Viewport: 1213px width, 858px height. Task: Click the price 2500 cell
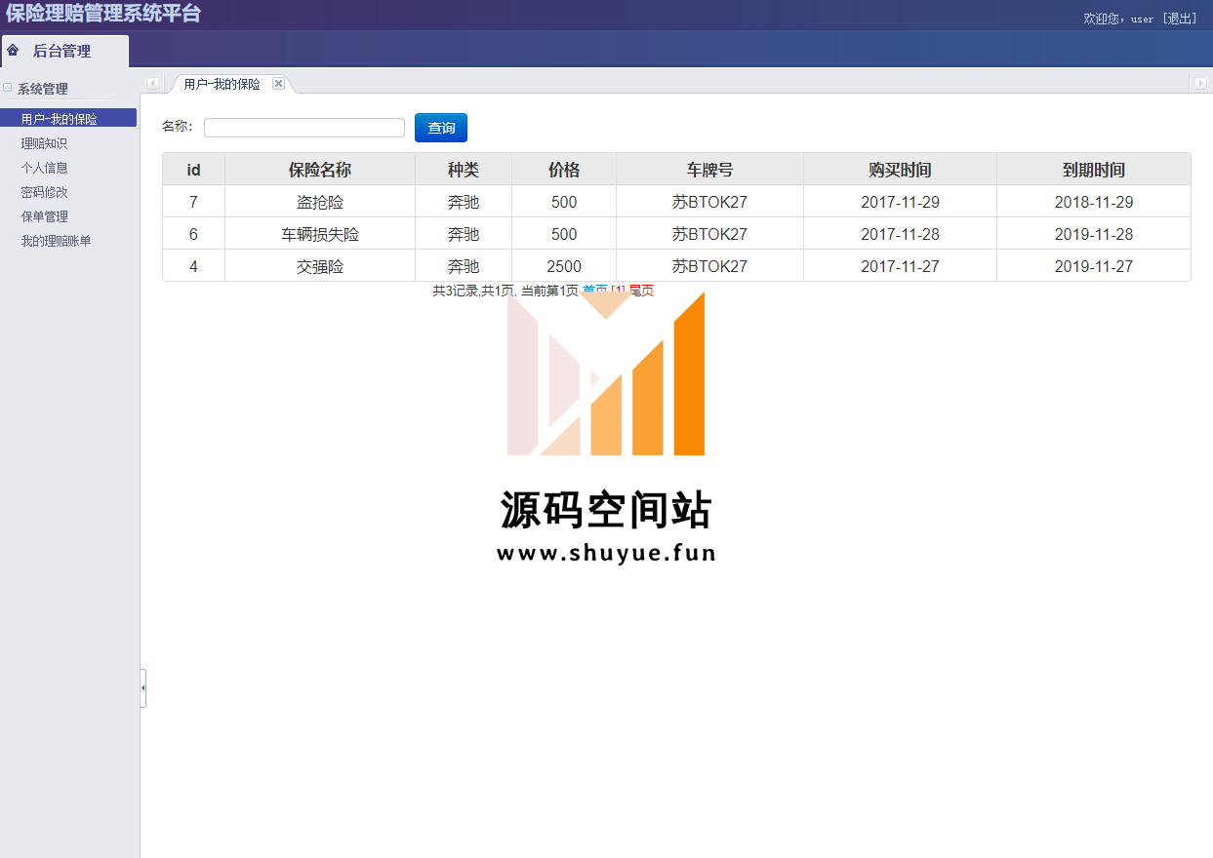click(564, 266)
